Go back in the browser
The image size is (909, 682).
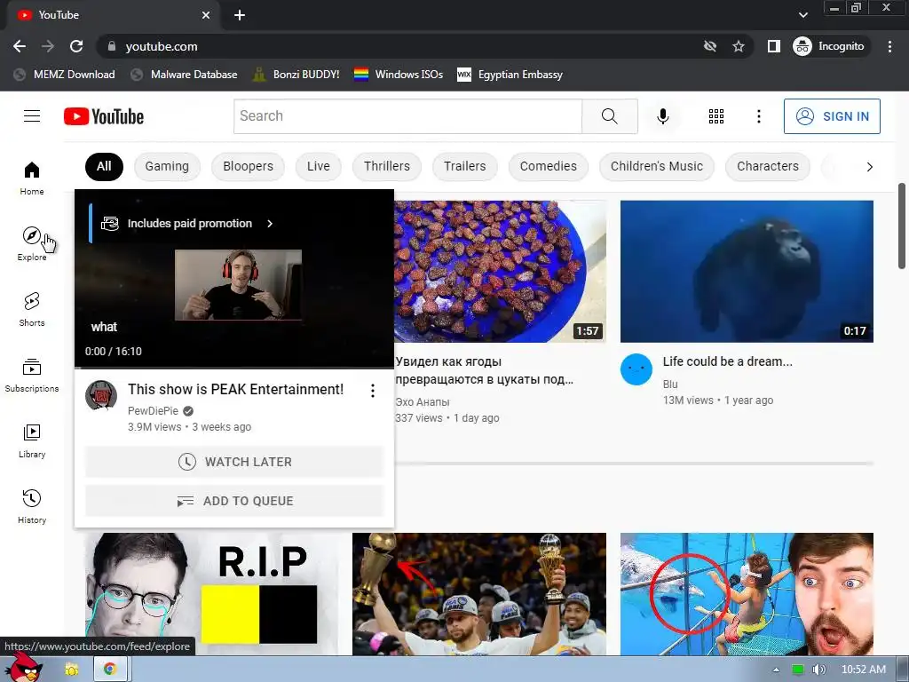click(x=20, y=46)
